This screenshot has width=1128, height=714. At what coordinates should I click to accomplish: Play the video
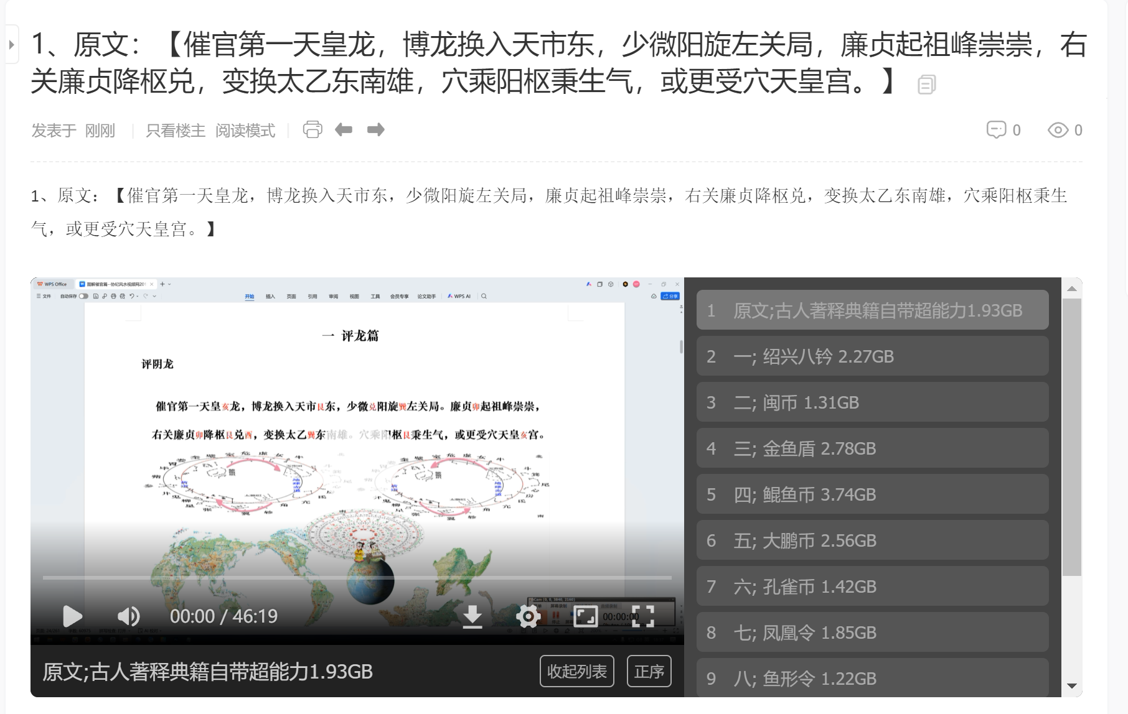[x=72, y=616]
